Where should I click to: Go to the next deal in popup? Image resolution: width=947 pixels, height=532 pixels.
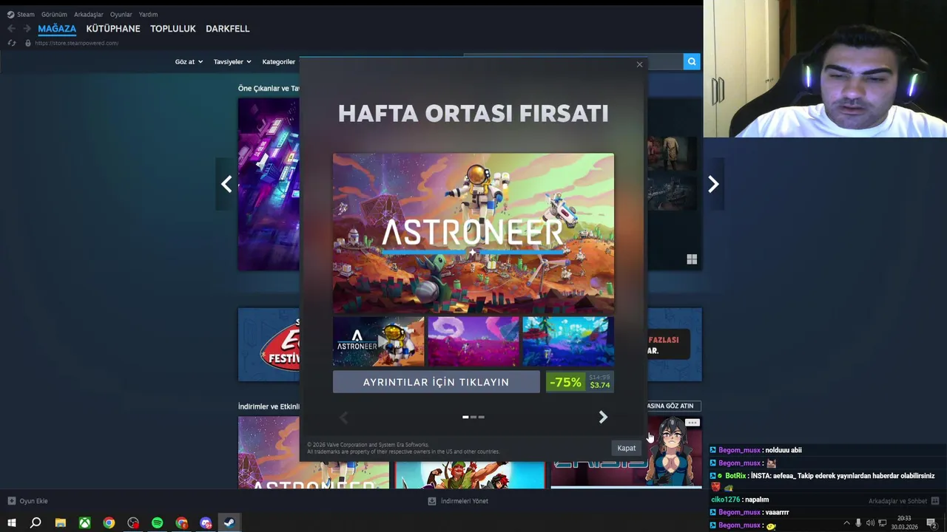click(603, 417)
